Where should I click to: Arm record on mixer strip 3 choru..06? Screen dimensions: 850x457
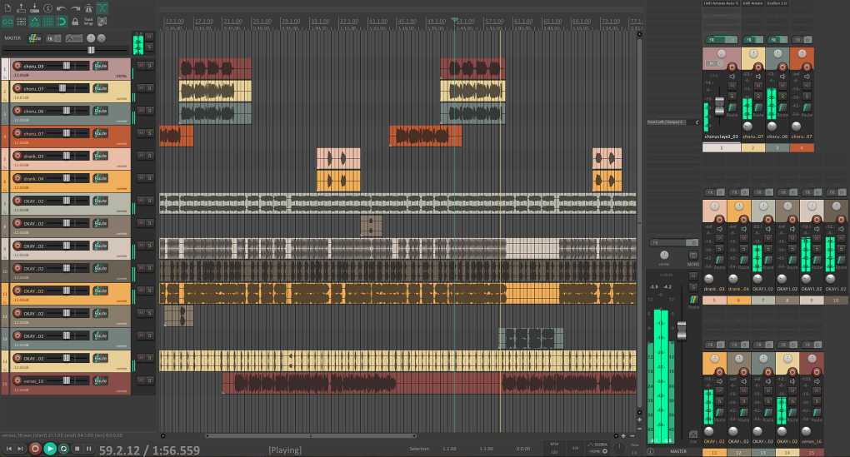(782, 67)
